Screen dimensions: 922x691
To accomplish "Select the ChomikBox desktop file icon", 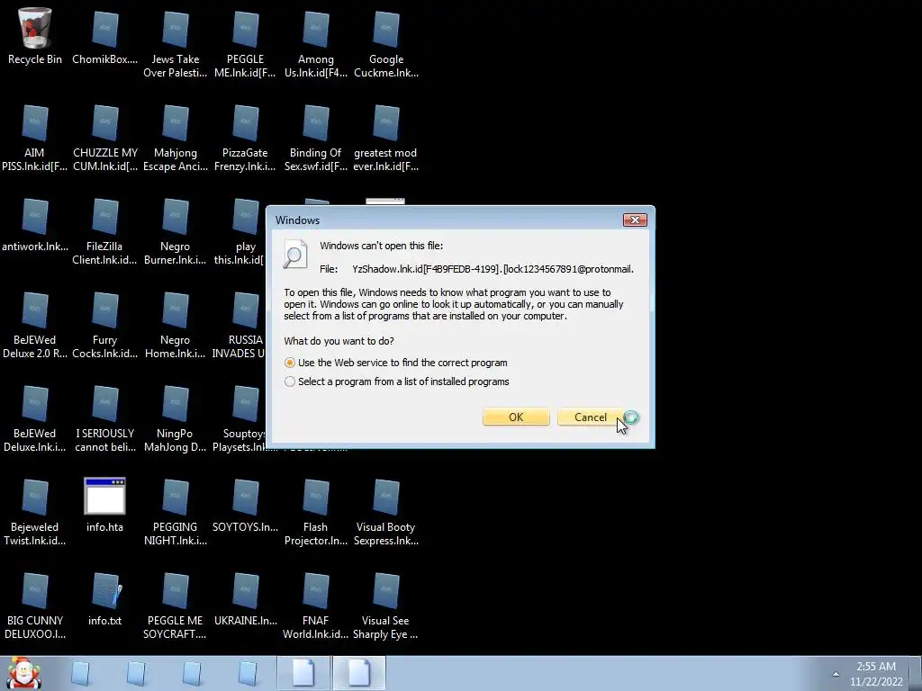I will pos(104,35).
